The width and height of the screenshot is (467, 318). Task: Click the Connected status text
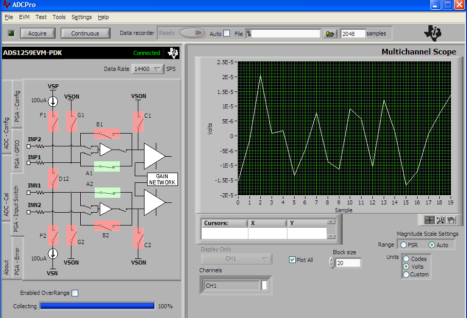(147, 53)
